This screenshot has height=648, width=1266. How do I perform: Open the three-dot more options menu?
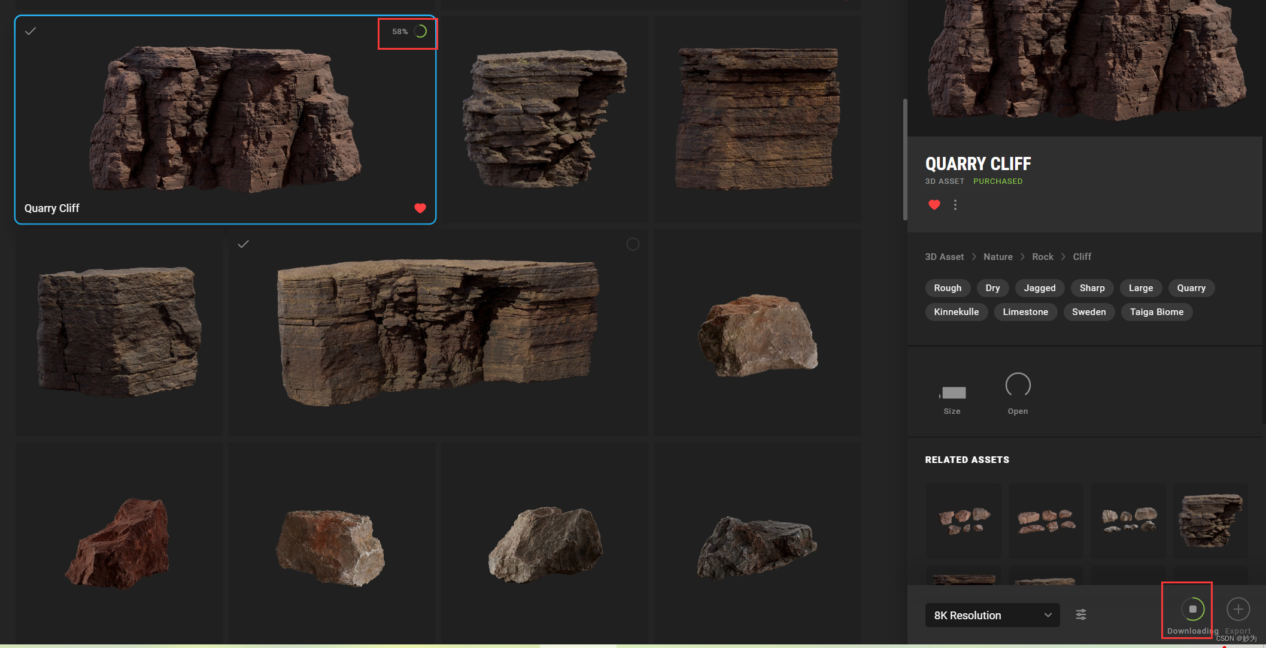coord(955,205)
